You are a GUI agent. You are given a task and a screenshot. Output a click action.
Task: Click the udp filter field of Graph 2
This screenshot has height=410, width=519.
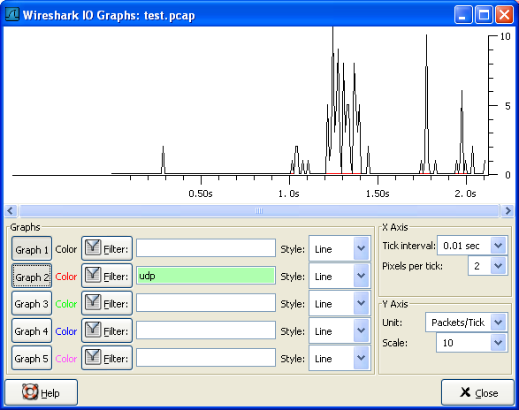tap(205, 276)
